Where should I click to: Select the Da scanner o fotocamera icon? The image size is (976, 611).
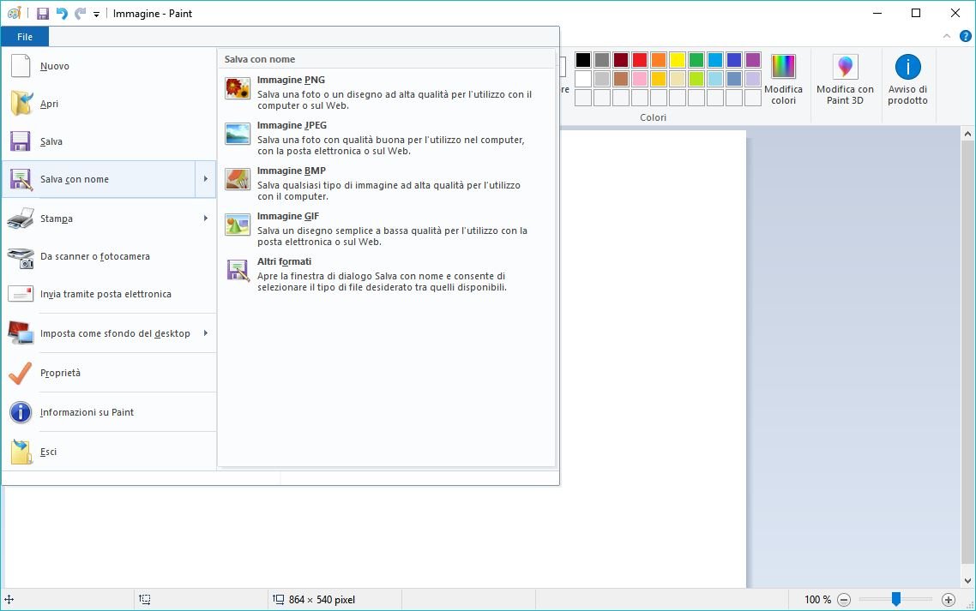click(21, 256)
